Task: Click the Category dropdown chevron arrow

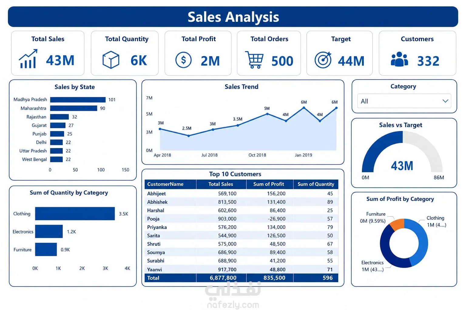Action: [x=445, y=101]
